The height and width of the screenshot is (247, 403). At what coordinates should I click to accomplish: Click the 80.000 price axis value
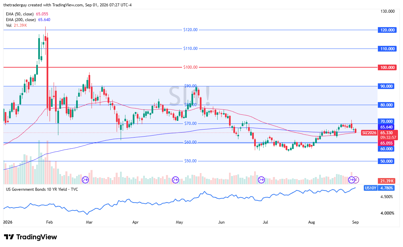[x=387, y=105]
